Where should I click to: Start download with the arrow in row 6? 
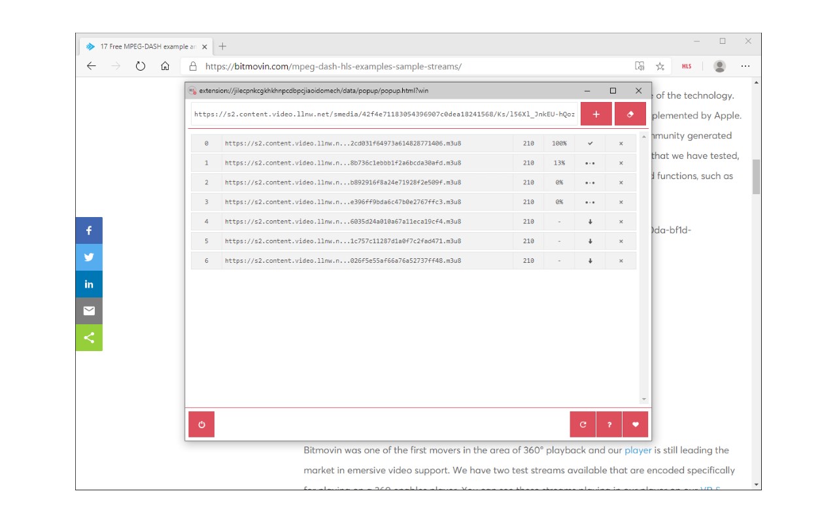coord(590,261)
